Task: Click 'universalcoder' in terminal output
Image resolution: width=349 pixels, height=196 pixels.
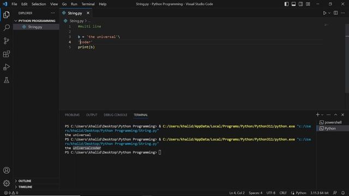Action: (87, 148)
